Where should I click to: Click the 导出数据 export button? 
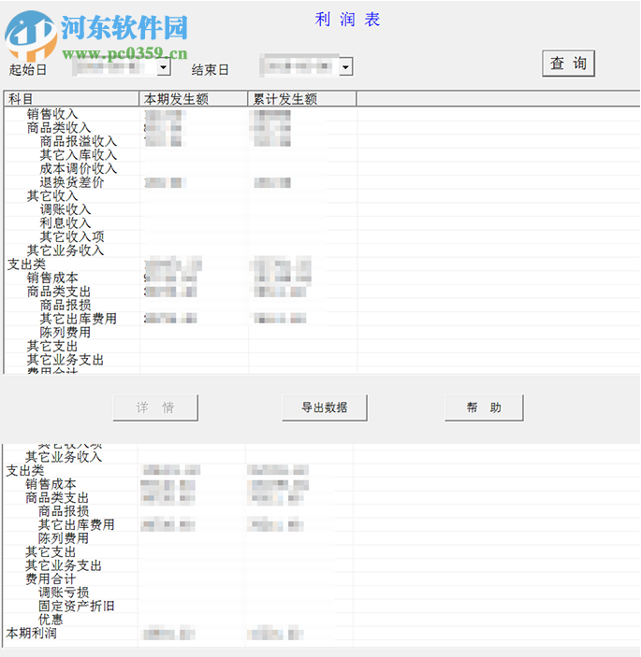(325, 407)
